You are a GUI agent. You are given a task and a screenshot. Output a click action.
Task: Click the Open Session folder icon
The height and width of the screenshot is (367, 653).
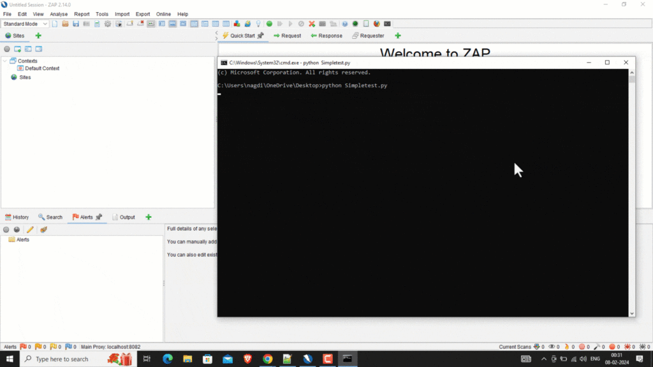(x=66, y=24)
